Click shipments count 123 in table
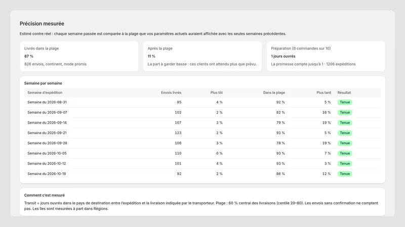Image resolution: width=405 pixels, height=227 pixels. [178, 133]
